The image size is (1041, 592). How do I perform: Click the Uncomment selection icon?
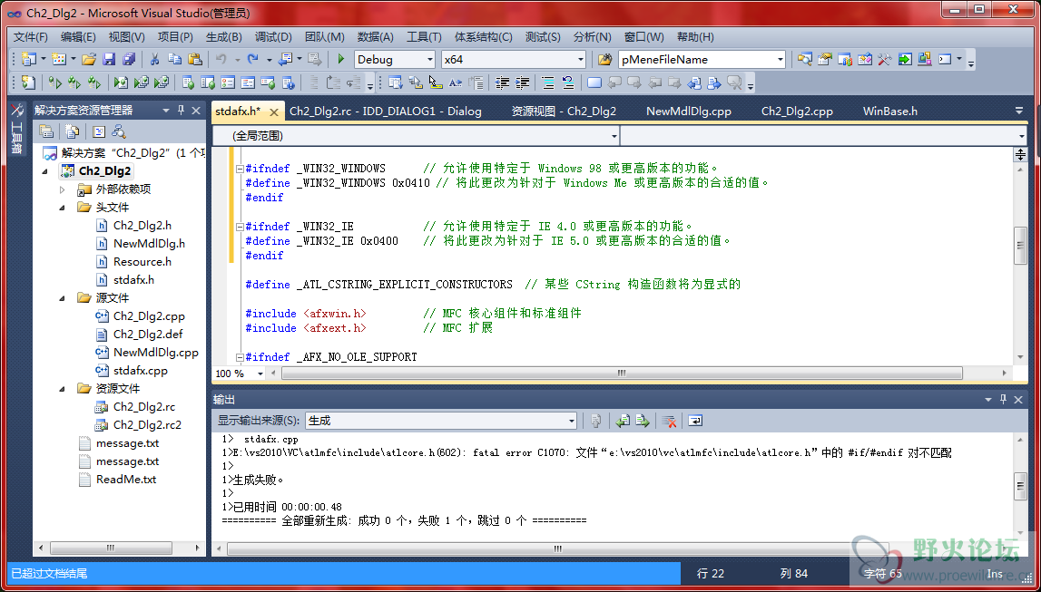567,82
